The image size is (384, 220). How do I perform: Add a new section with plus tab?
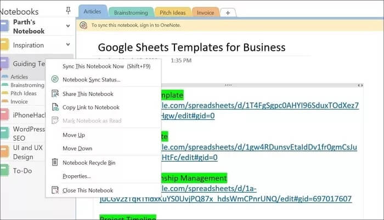[x=228, y=13]
